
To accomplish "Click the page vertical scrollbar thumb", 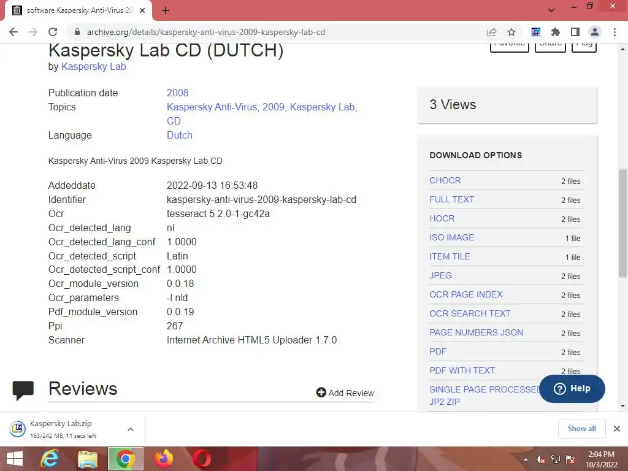I will [x=623, y=223].
